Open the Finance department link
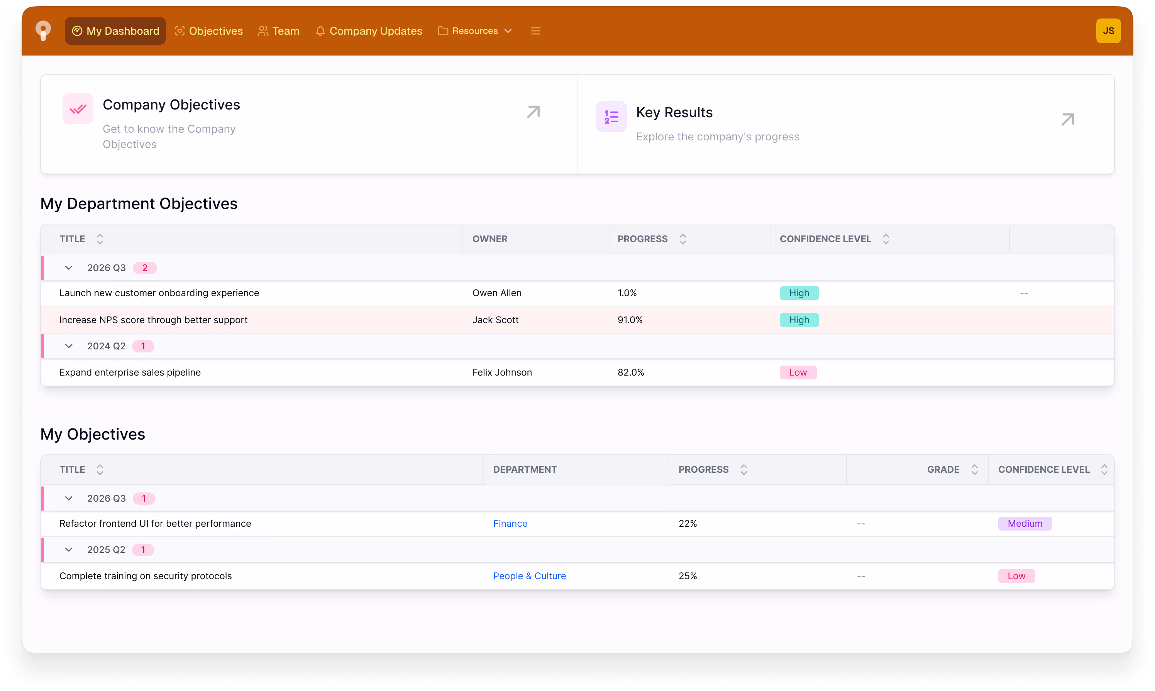This screenshot has height=691, width=1155. [510, 523]
